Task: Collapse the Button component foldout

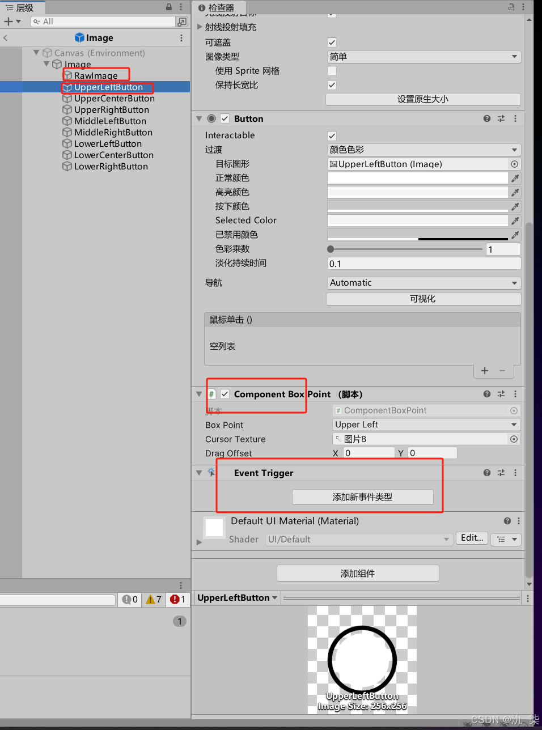Action: (x=199, y=118)
